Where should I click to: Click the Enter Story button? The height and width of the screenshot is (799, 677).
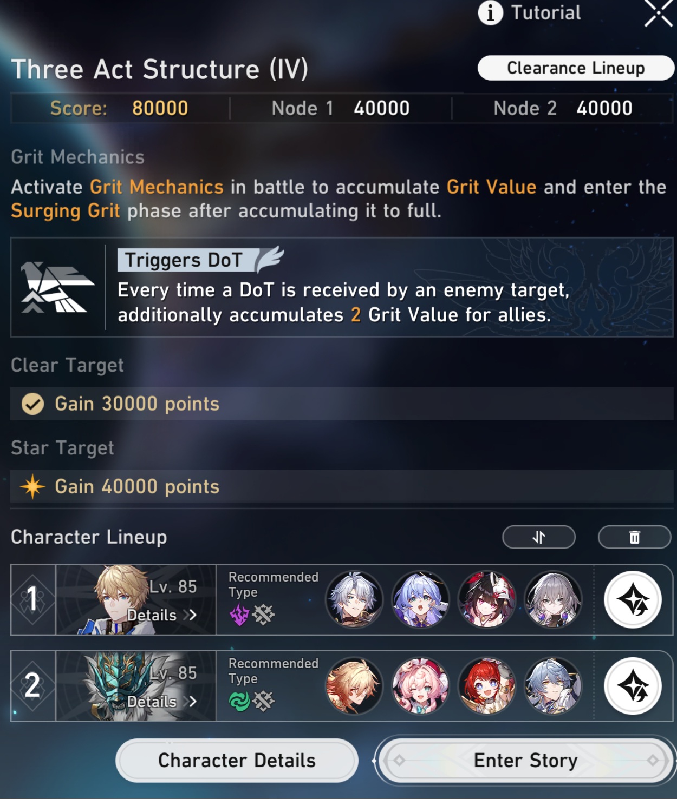[x=525, y=760]
